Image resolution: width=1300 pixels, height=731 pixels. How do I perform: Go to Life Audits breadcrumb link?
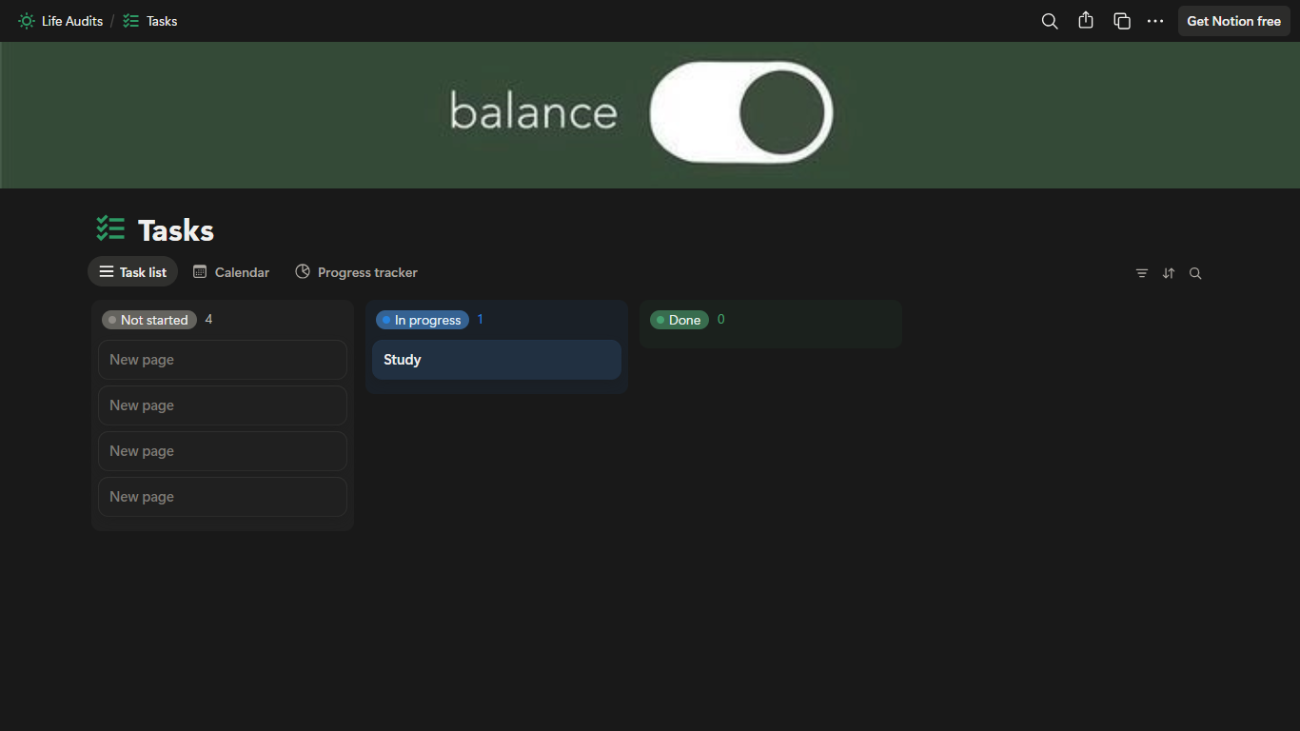[x=72, y=21]
